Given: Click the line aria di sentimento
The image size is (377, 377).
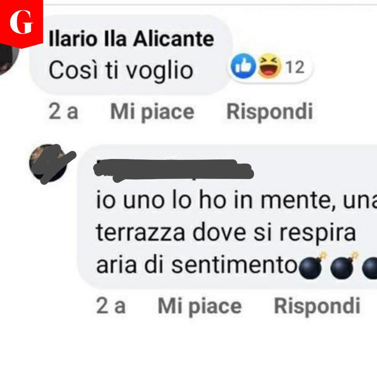Looking at the screenshot, I should [197, 265].
